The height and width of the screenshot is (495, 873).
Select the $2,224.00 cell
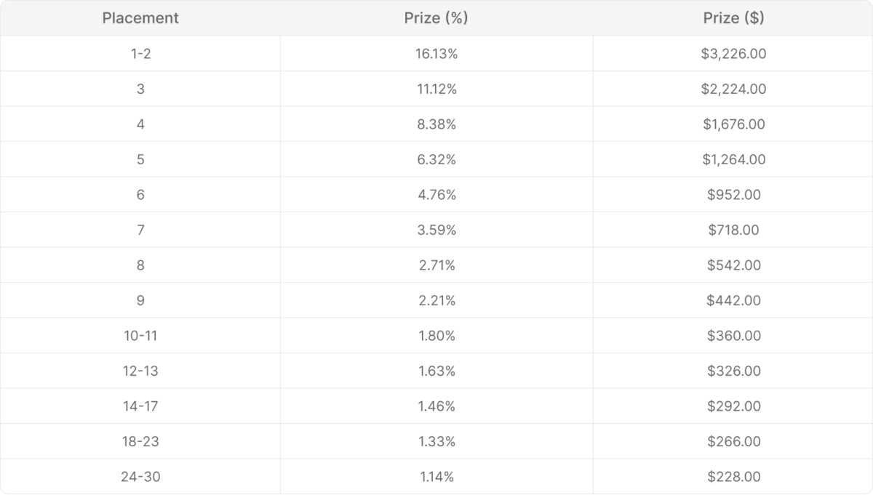pos(733,89)
